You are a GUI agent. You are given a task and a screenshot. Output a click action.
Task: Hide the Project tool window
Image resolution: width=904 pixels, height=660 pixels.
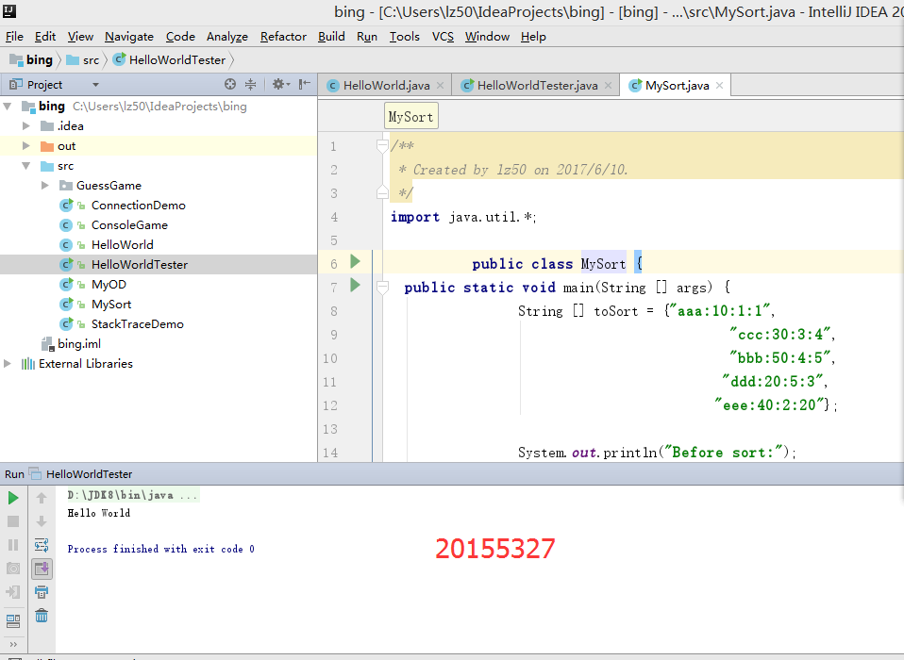click(305, 84)
